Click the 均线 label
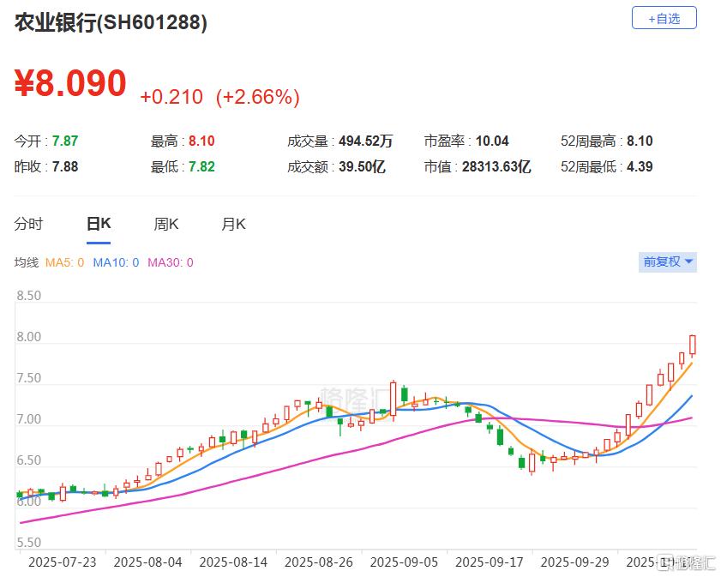The width and height of the screenshot is (721, 577). [27, 262]
